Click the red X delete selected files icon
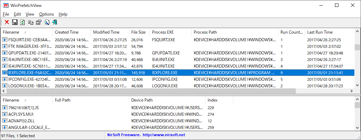361x140 pixels. 7,22
